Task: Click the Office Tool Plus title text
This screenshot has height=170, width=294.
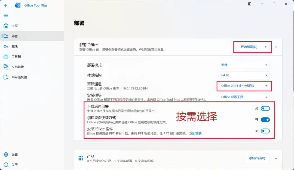Action: [36, 5]
